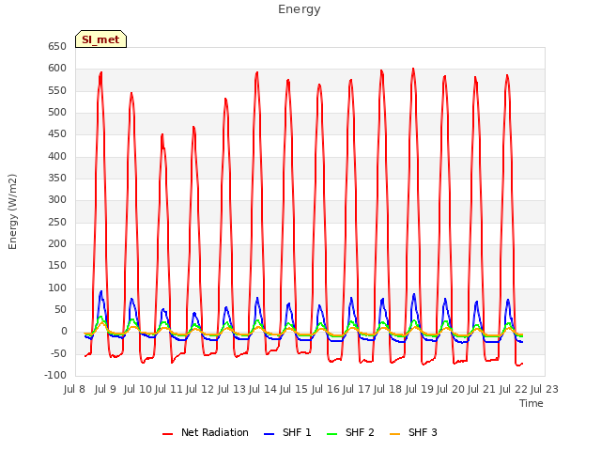Click the Jul 8 tick label
601x451 pixels.
pyautogui.click(x=74, y=389)
